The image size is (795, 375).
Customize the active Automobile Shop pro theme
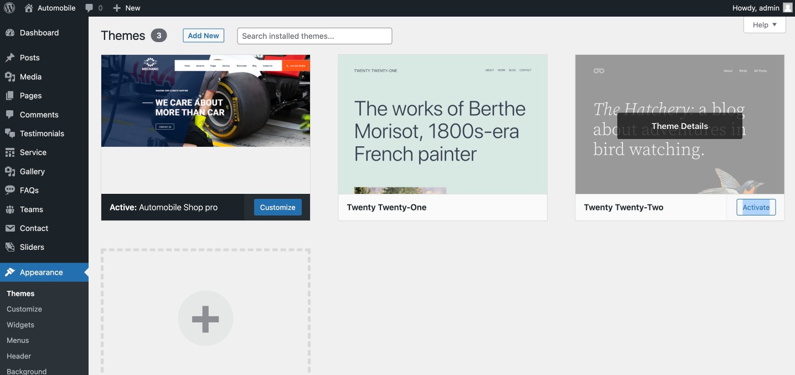point(277,207)
